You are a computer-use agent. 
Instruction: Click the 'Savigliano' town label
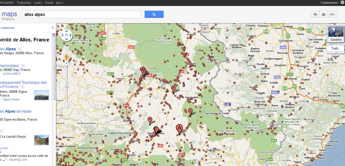point(280,65)
